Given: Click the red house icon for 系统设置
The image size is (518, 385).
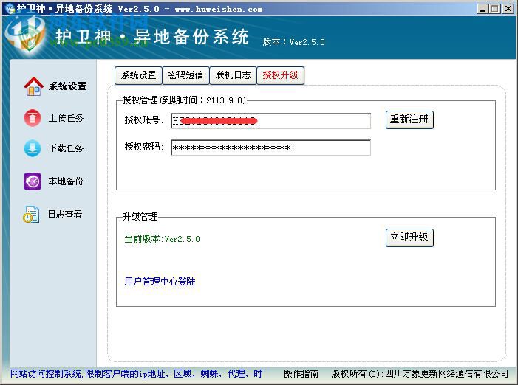Looking at the screenshot, I should [x=33, y=86].
